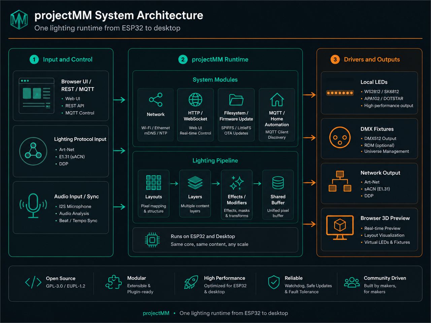The height and width of the screenshot is (323, 431).
Task: Click the Community Driven people icon
Action: point(352,282)
